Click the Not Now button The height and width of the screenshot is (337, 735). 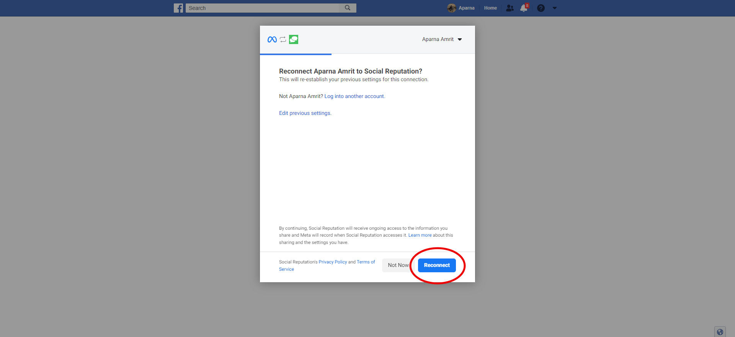pyautogui.click(x=398, y=265)
